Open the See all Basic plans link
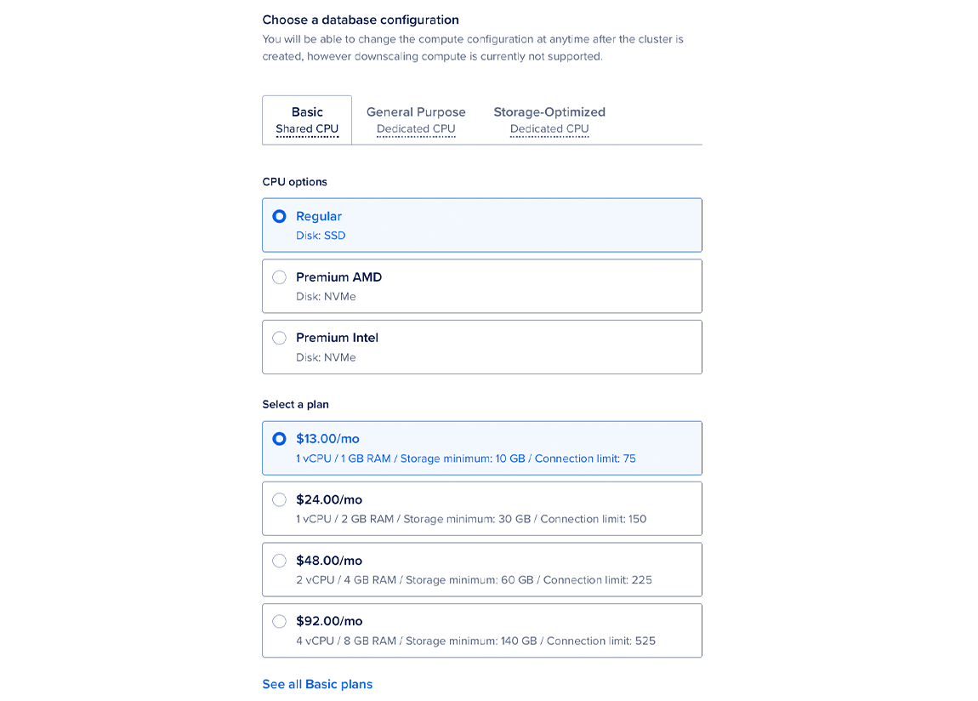 (x=317, y=684)
